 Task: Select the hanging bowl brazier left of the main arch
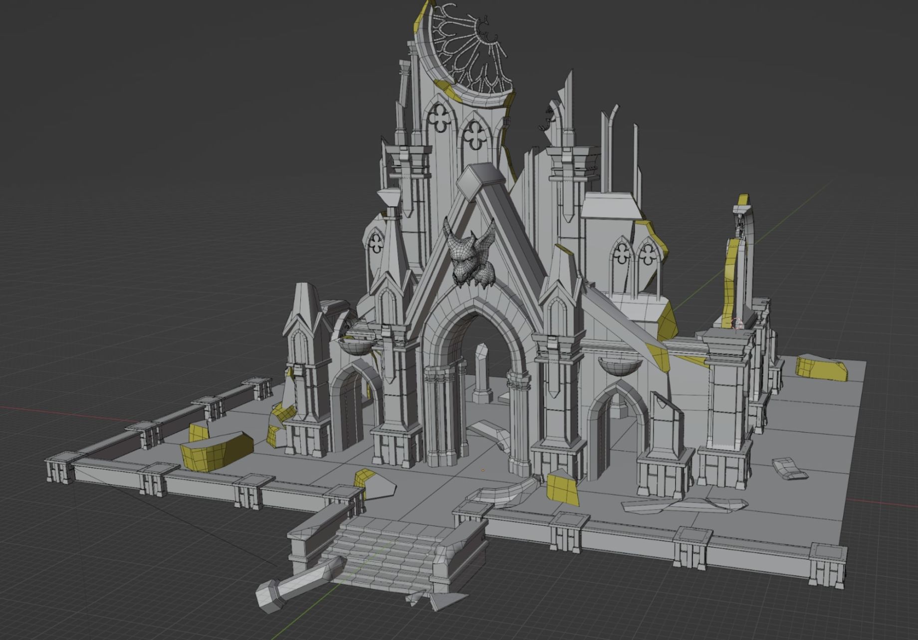click(x=357, y=345)
